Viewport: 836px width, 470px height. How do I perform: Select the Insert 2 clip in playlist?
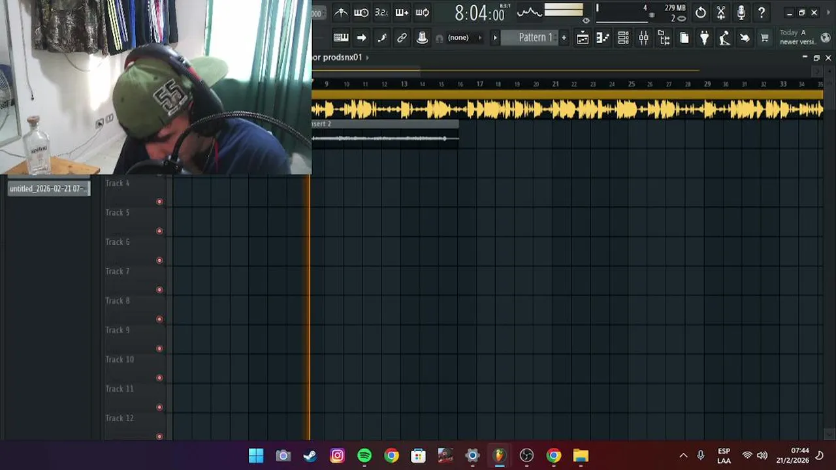[385, 134]
